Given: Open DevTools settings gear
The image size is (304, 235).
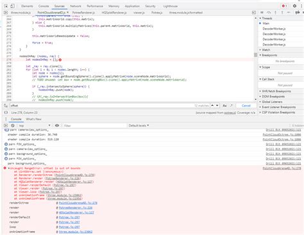Looking at the screenshot, I should [x=294, y=6].
